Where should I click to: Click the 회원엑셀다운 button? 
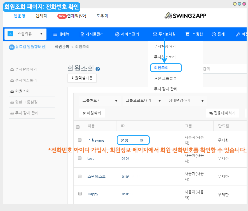point(82,78)
